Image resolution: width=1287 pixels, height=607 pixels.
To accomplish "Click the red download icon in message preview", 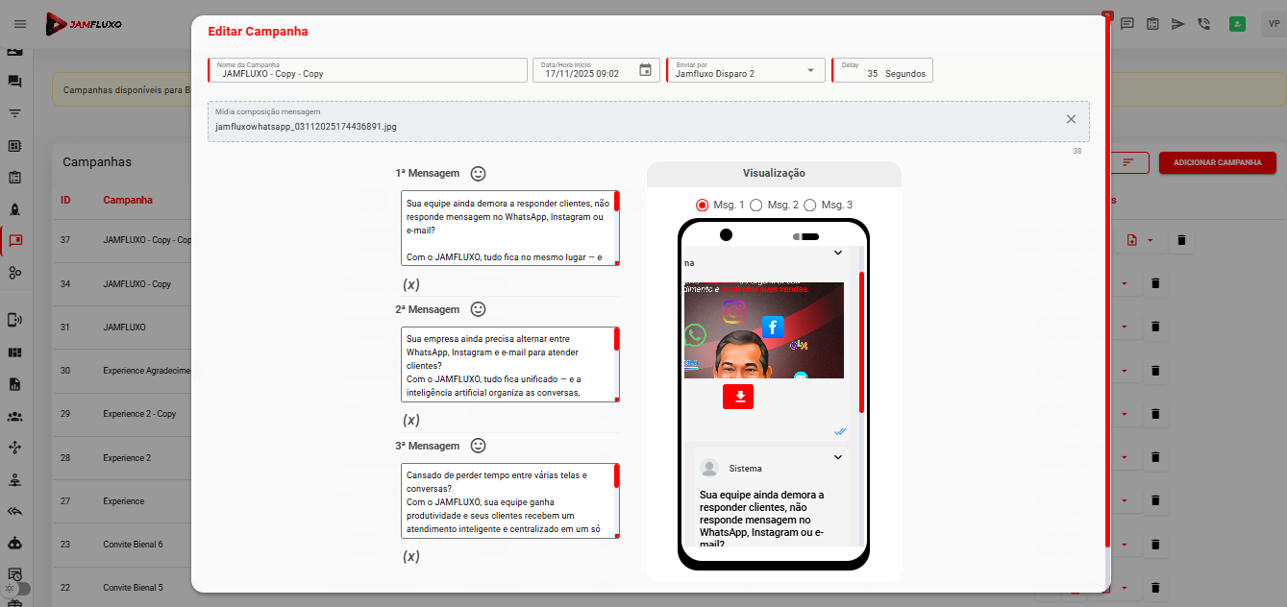I will (737, 396).
